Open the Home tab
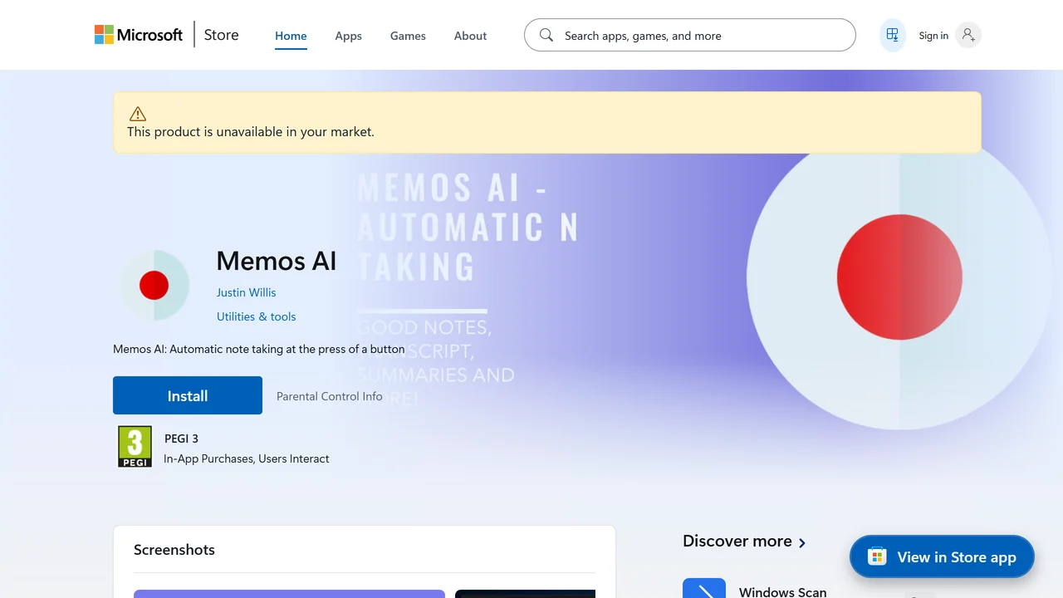Screen dimensions: 1063x598 pyautogui.click(x=291, y=36)
